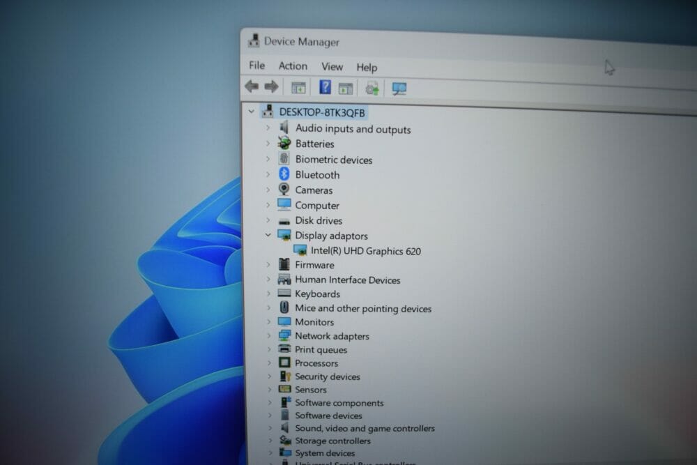The width and height of the screenshot is (697, 465).
Task: Click the Bluetooth category icon
Action: pyautogui.click(x=284, y=174)
